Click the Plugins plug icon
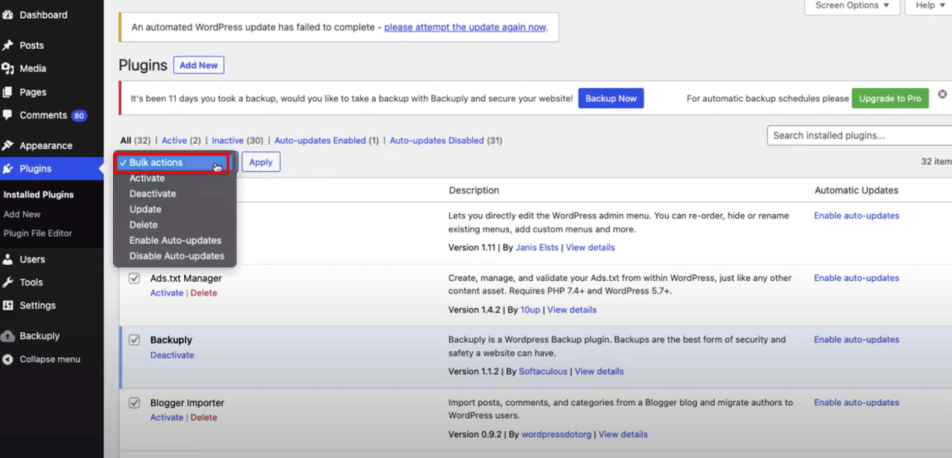The height and width of the screenshot is (458, 952). coord(8,169)
